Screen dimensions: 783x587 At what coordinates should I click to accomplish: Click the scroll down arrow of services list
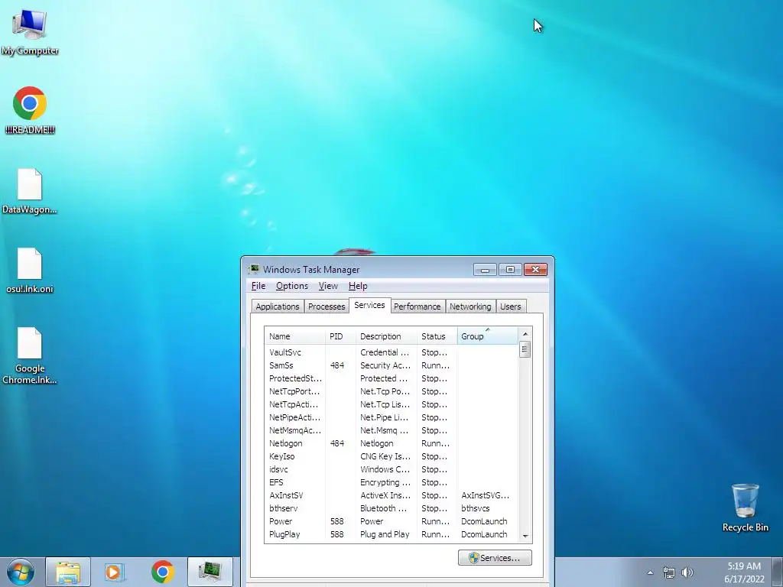[x=525, y=536]
